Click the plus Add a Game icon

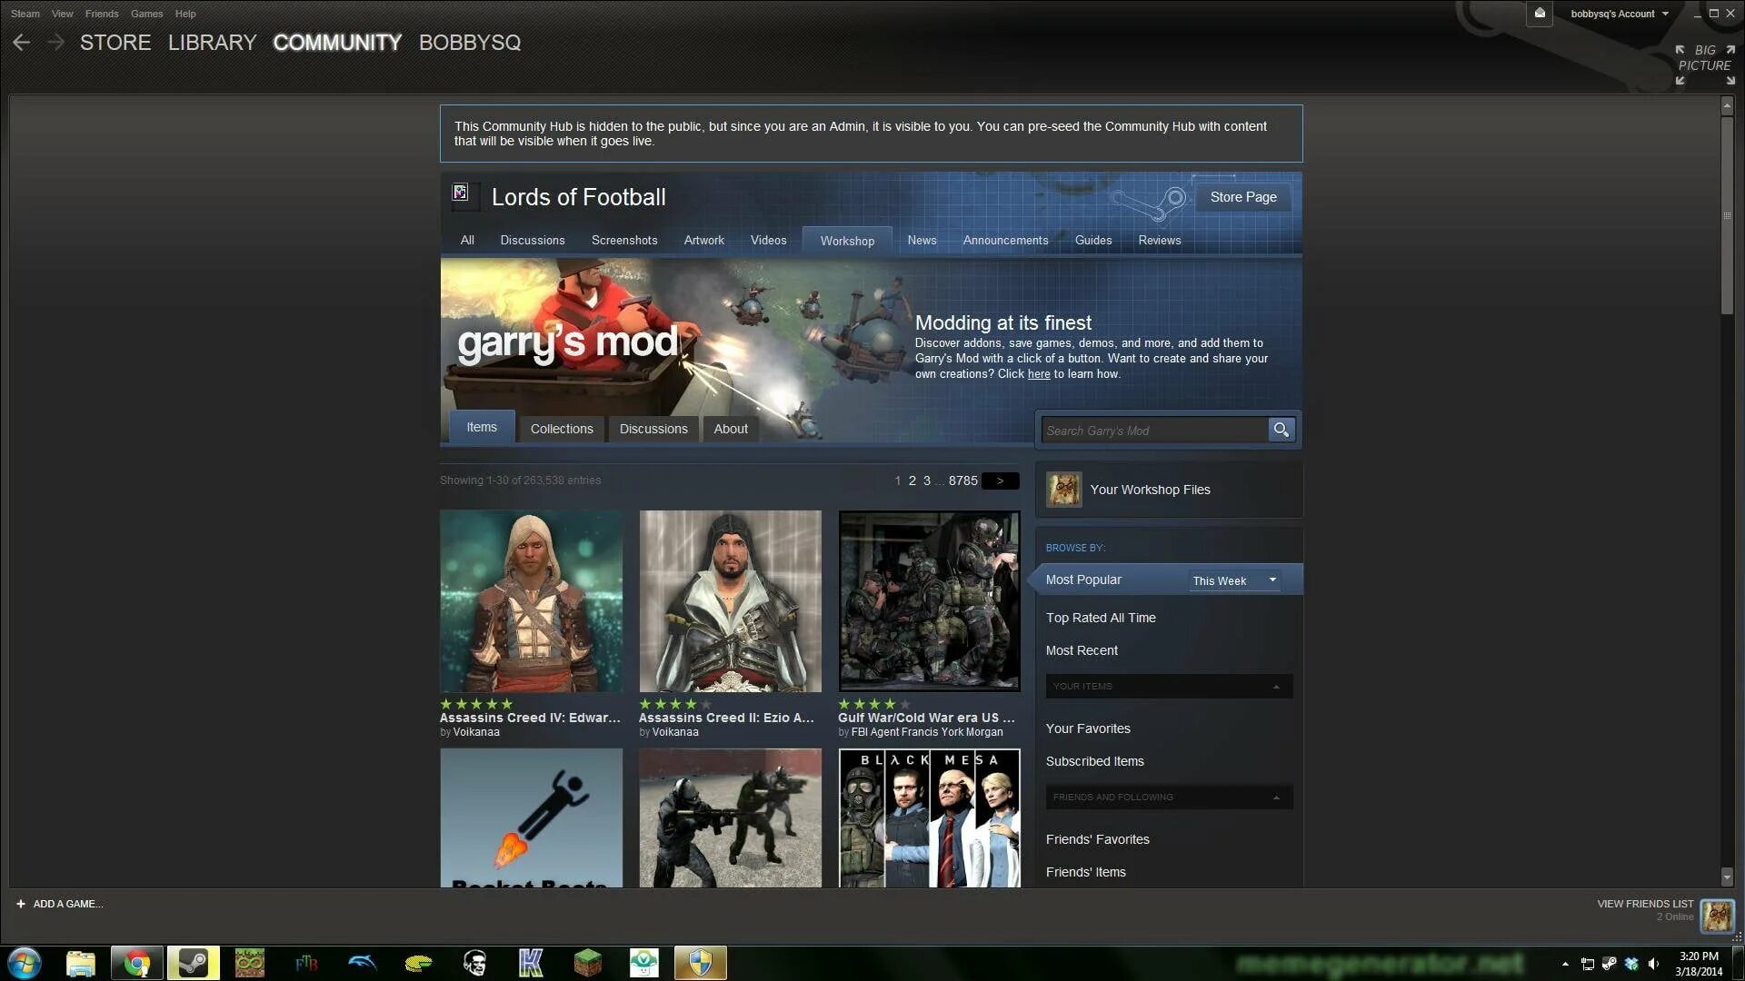[x=21, y=904]
